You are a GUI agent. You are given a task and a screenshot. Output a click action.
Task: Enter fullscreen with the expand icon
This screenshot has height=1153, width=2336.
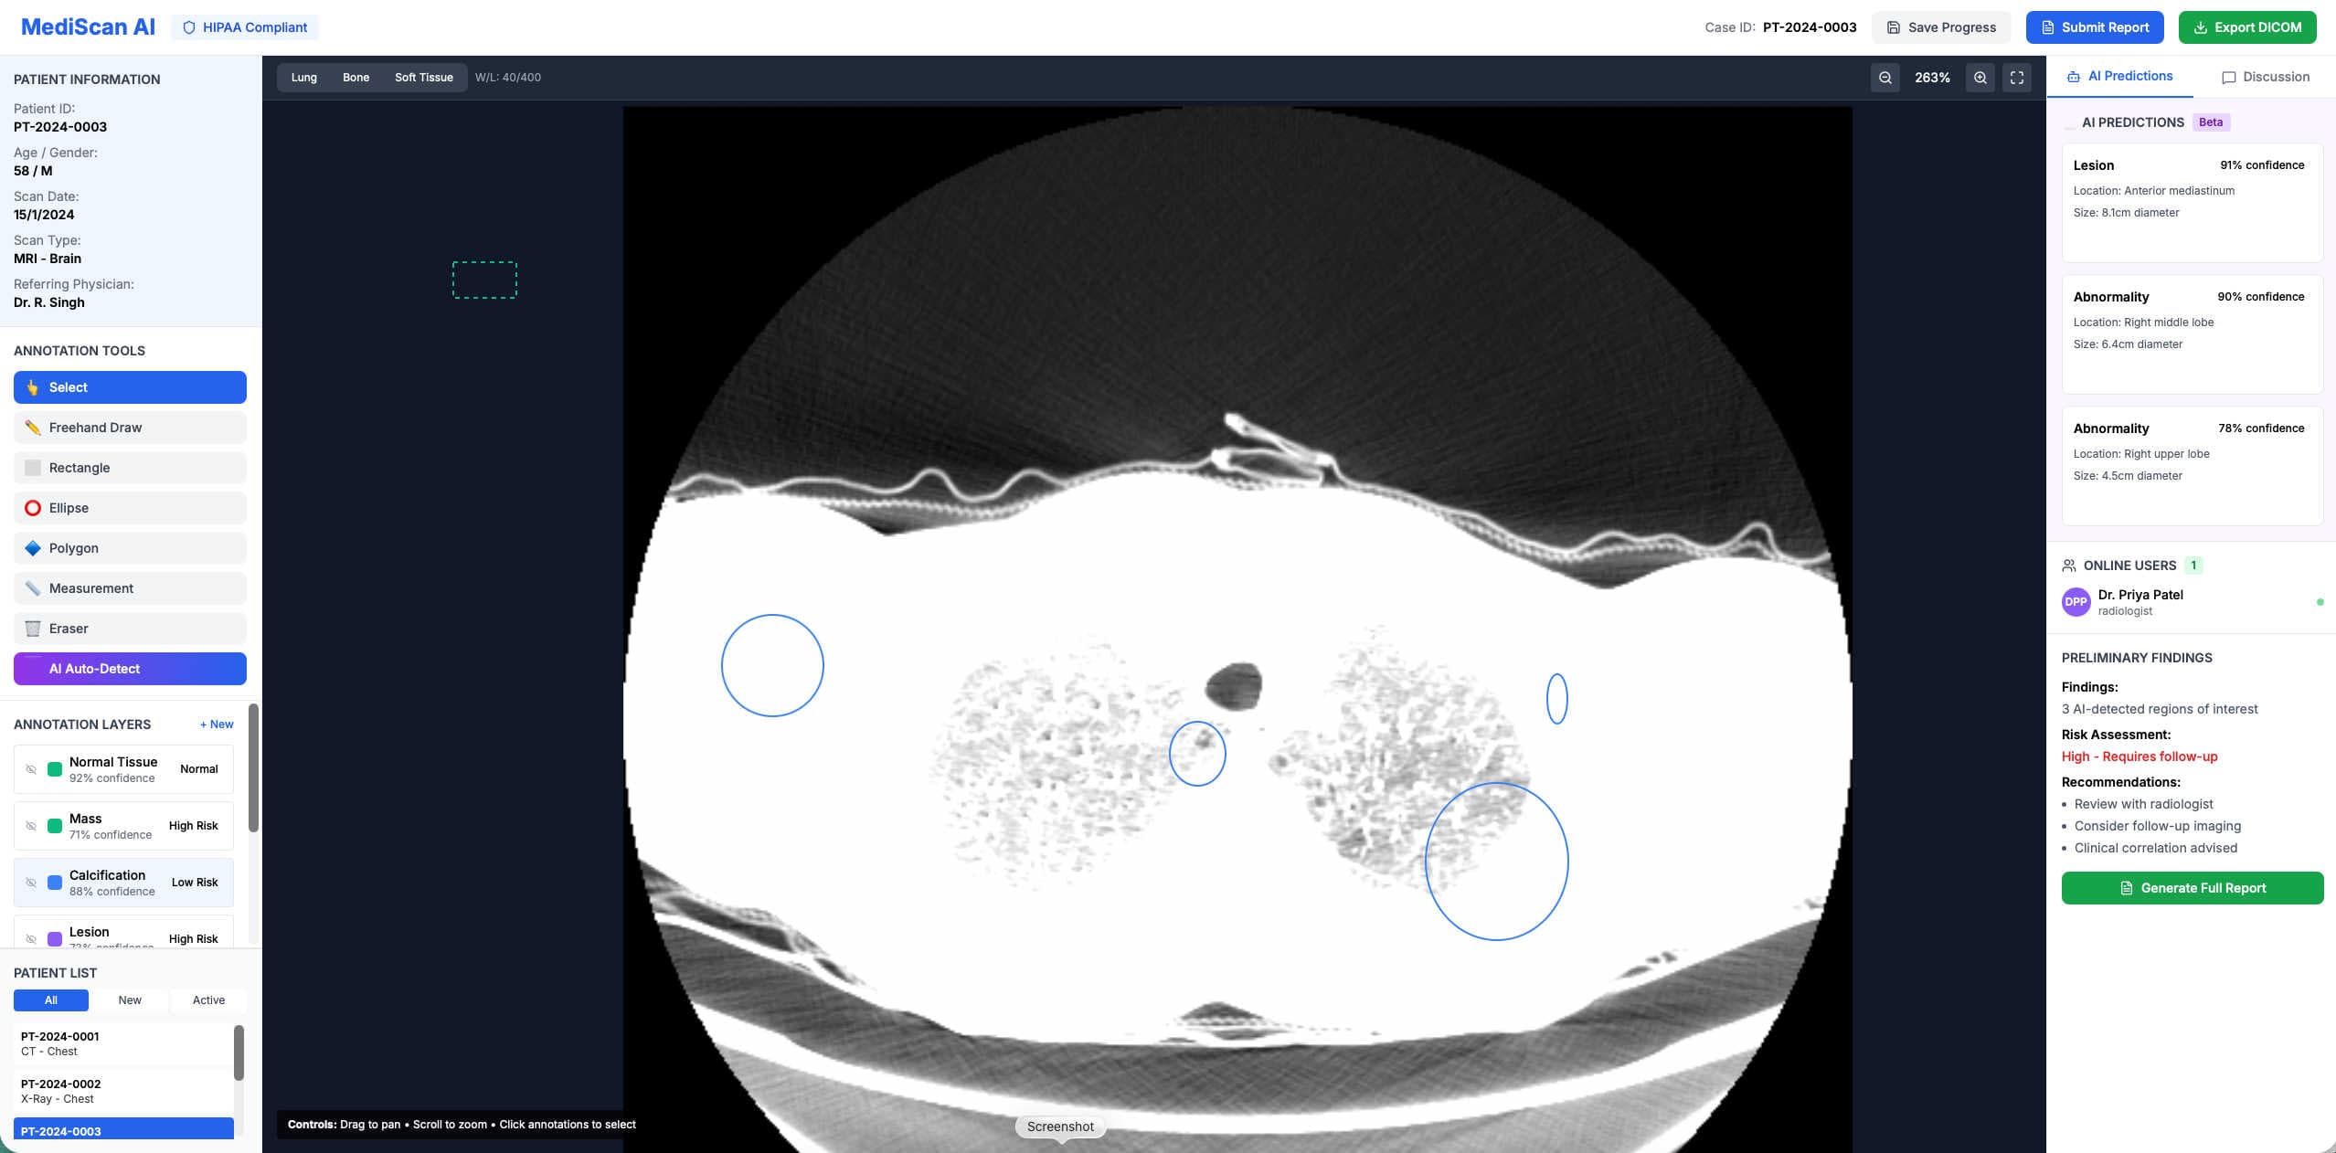[2016, 78]
